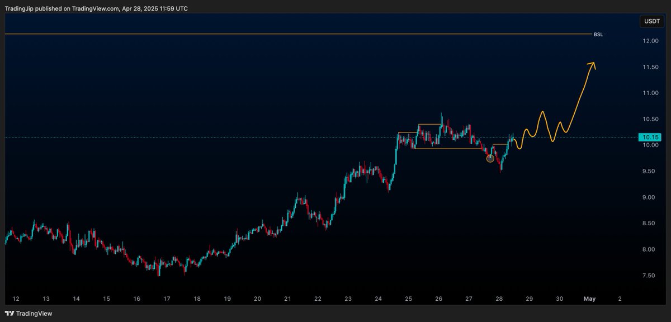Click the 10.00 price axis label
Image resolution: width=671 pixels, height=322 pixels.
[650, 145]
